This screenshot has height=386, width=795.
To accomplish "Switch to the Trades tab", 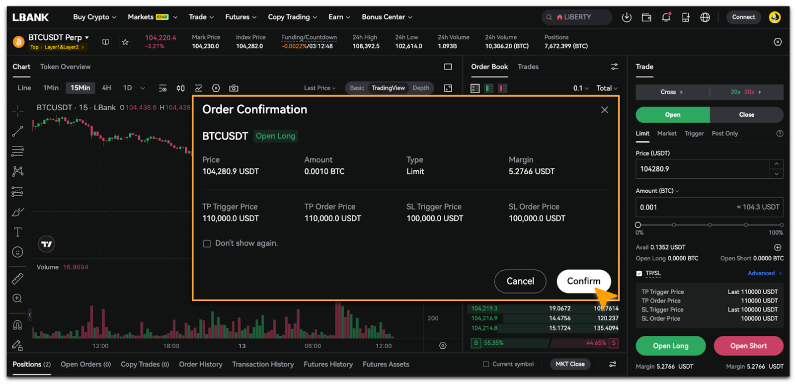I will (528, 67).
